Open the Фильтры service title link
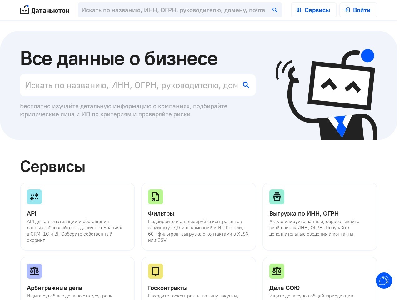This screenshot has height=300, width=400. (161, 213)
